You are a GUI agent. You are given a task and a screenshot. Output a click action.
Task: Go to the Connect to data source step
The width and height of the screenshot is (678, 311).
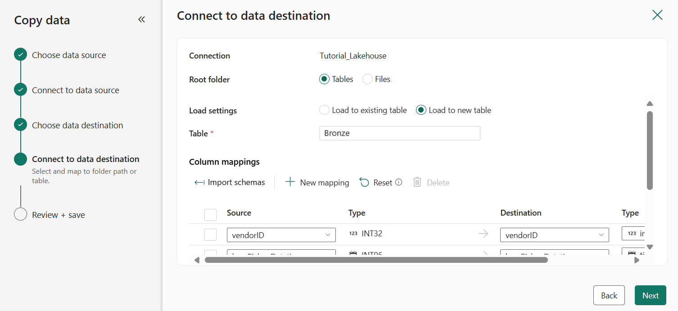[x=75, y=90]
